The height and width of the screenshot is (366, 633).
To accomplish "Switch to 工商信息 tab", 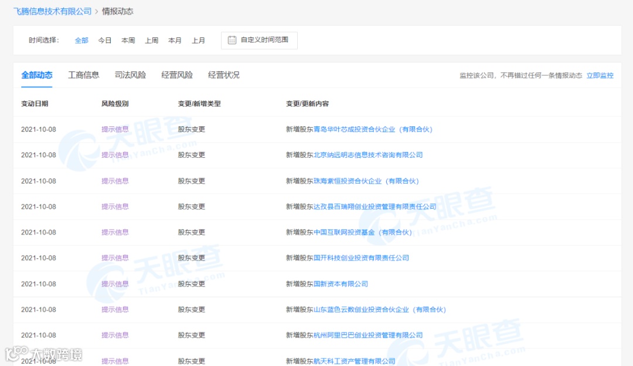I will click(x=84, y=75).
